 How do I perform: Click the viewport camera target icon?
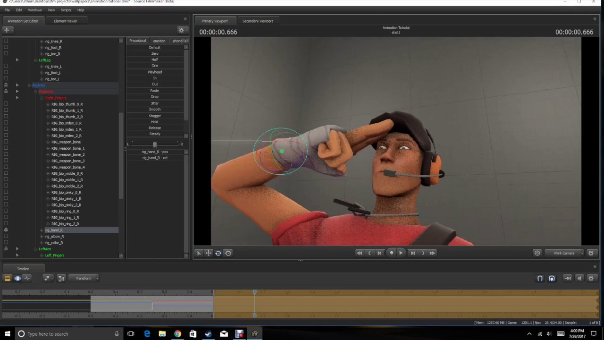pos(537,253)
